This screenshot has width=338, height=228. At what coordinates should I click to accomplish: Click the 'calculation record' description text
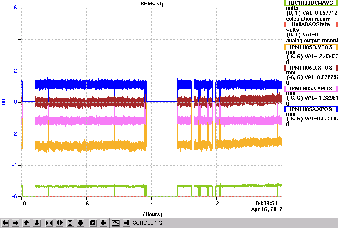pos(308,19)
